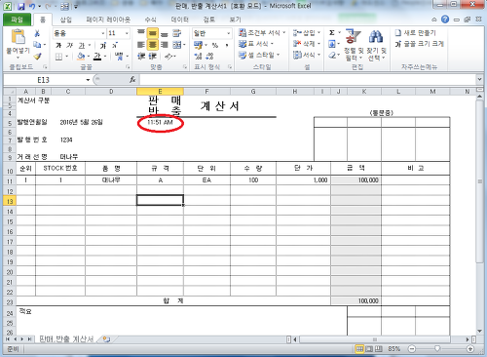Switch to 수식 ribbon tab

tap(150, 20)
